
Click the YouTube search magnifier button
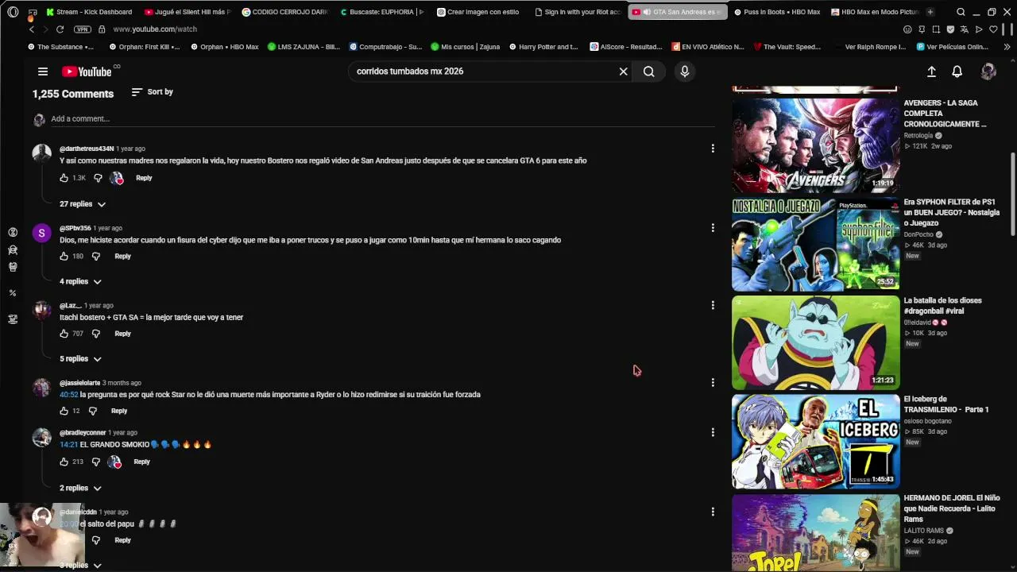click(649, 71)
